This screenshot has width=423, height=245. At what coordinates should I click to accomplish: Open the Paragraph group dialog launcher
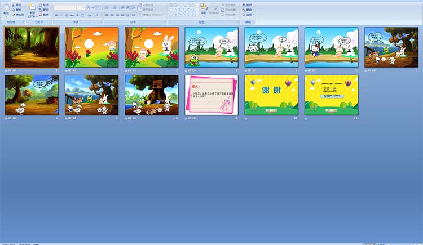coord(165,21)
